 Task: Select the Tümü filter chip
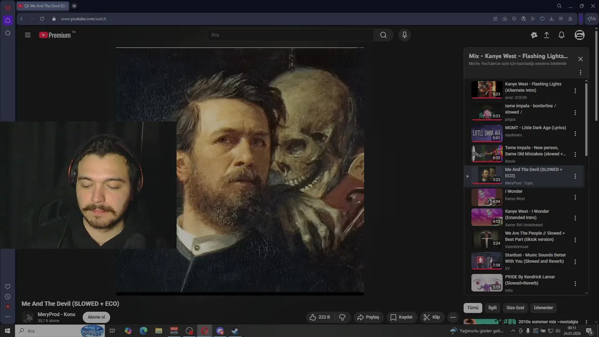click(x=473, y=308)
